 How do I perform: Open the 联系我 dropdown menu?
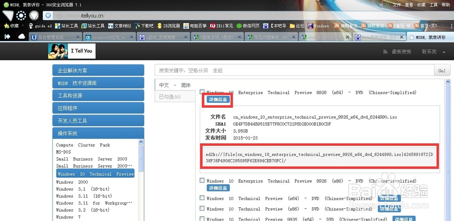(433, 52)
